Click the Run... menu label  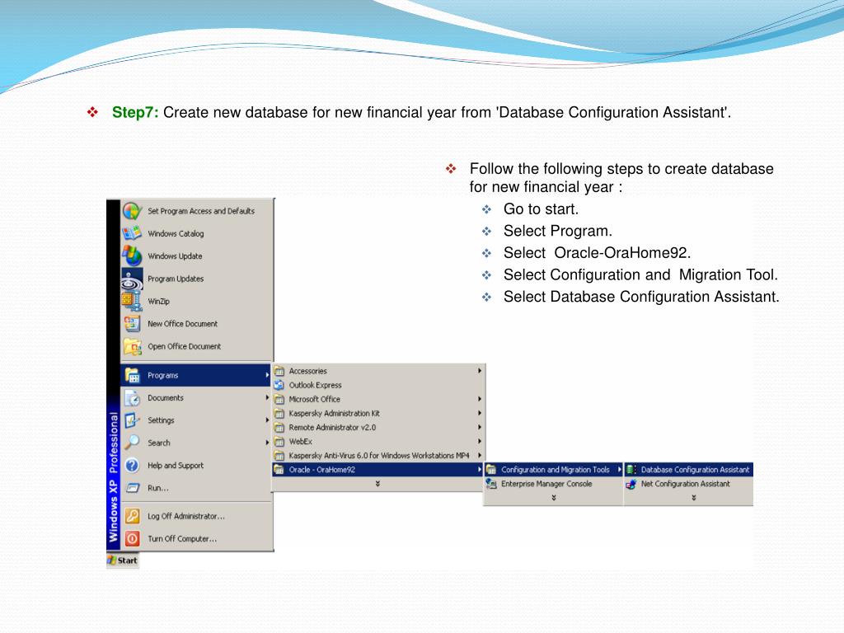tap(158, 488)
